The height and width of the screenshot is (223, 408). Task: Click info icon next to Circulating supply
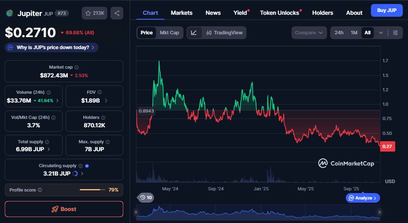click(81, 166)
